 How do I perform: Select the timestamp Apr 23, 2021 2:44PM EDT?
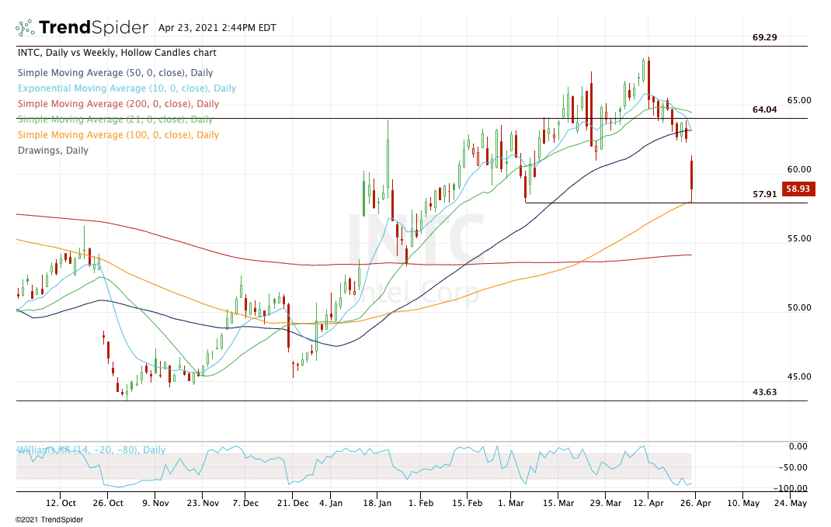pos(217,27)
